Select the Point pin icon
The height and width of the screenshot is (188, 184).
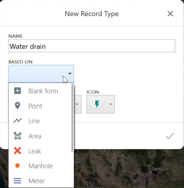pos(17,106)
